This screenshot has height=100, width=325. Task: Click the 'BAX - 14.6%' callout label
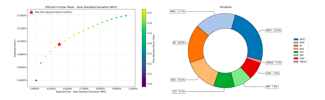[x=178, y=80]
